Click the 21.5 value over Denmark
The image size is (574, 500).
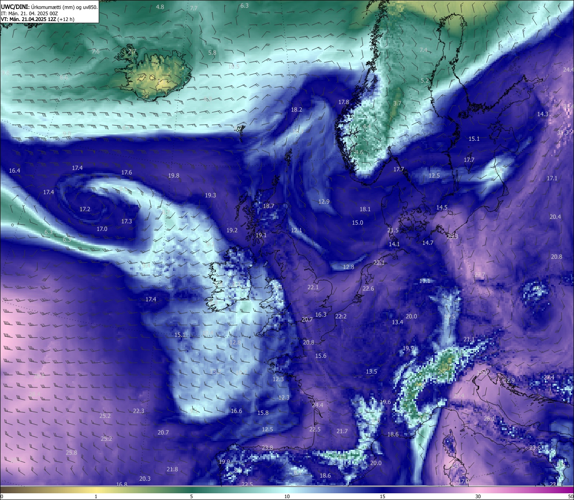pos(393,230)
